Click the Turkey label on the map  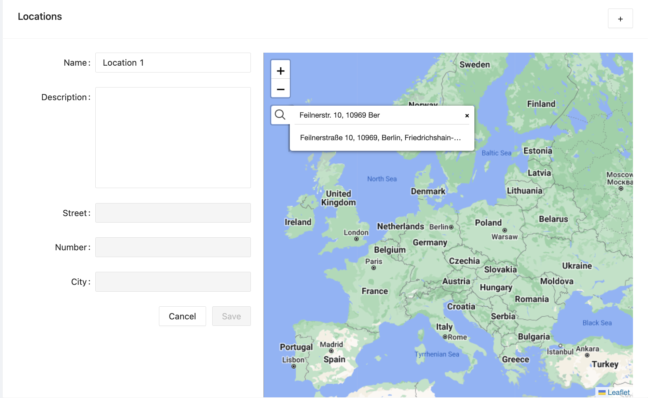coord(605,364)
